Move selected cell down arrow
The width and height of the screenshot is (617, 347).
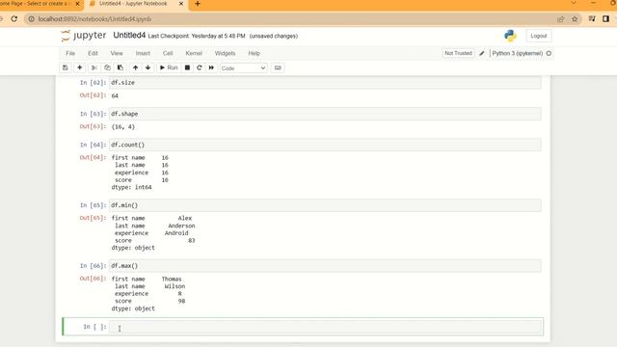[x=148, y=67]
